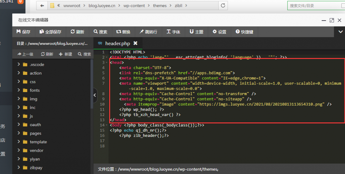The image size is (345, 174).
Task: Show 快捷键 keyboard shortcuts
Action: click(x=245, y=32)
